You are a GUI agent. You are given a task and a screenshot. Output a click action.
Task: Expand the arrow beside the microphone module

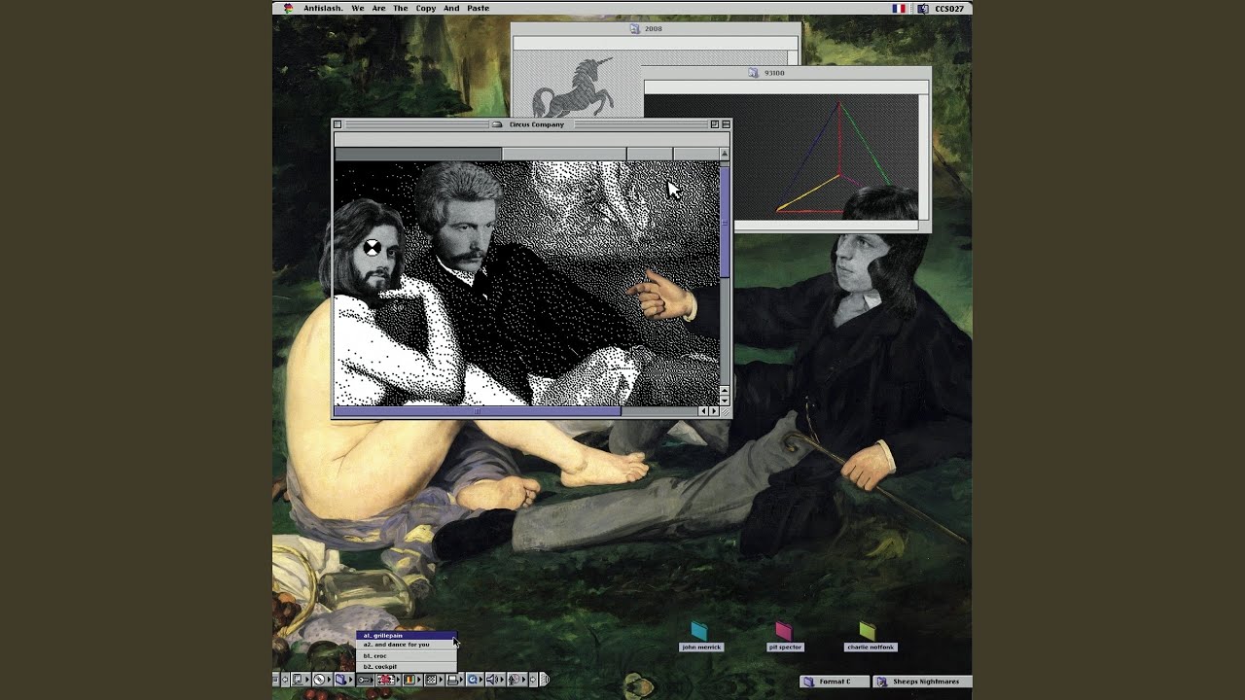523,680
